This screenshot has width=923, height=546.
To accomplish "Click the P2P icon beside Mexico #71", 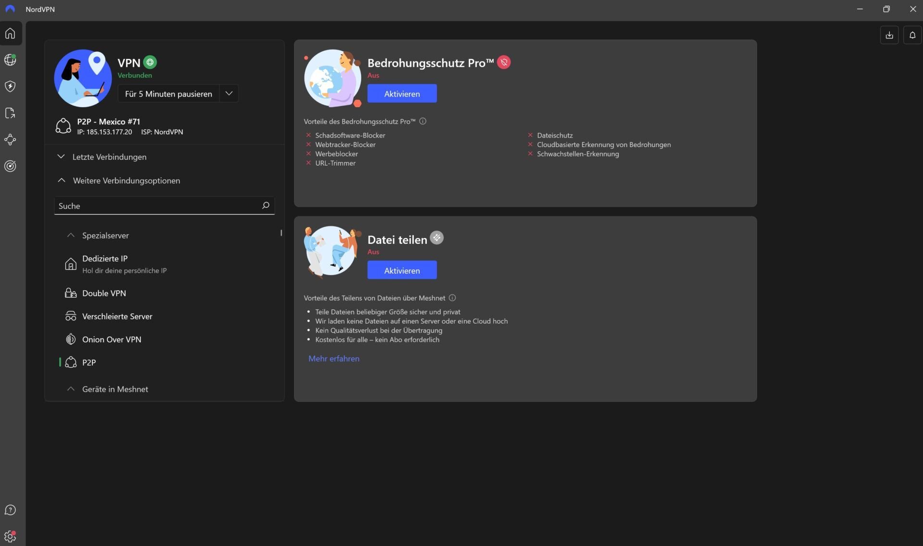I will click(63, 126).
